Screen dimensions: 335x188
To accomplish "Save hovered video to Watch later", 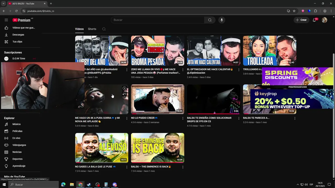I will [x=124, y=88].
